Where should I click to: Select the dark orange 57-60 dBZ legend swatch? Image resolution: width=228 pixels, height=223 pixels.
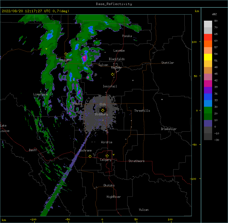pyautogui.click(x=208, y=44)
